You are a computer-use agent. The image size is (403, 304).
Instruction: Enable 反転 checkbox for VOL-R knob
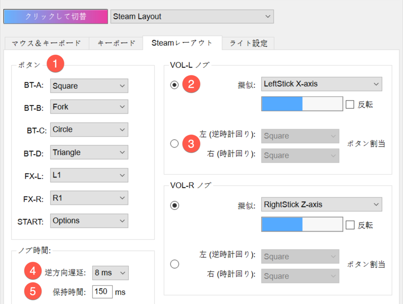coord(350,225)
